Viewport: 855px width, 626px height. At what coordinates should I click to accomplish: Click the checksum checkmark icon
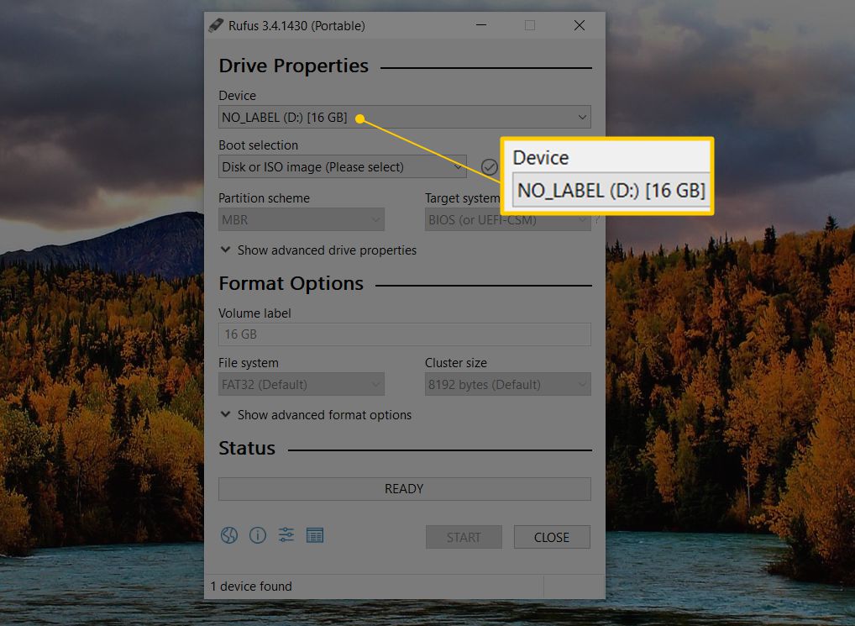(x=489, y=166)
